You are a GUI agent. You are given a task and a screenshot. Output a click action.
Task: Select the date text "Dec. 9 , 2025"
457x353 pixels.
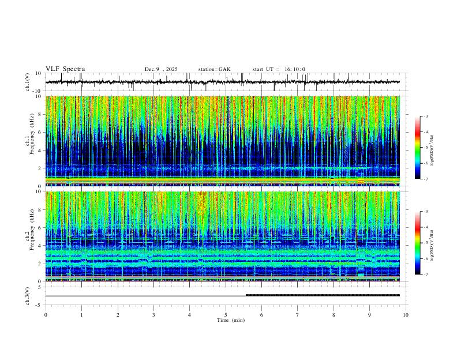(x=161, y=69)
